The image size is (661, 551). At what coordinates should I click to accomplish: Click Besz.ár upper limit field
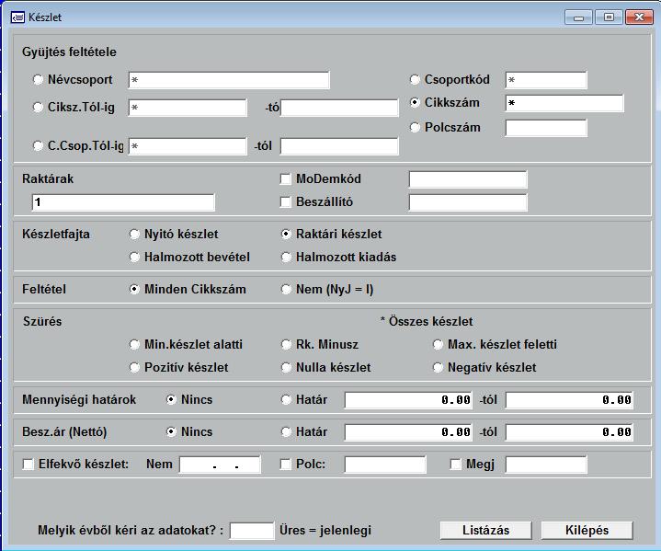point(569,432)
